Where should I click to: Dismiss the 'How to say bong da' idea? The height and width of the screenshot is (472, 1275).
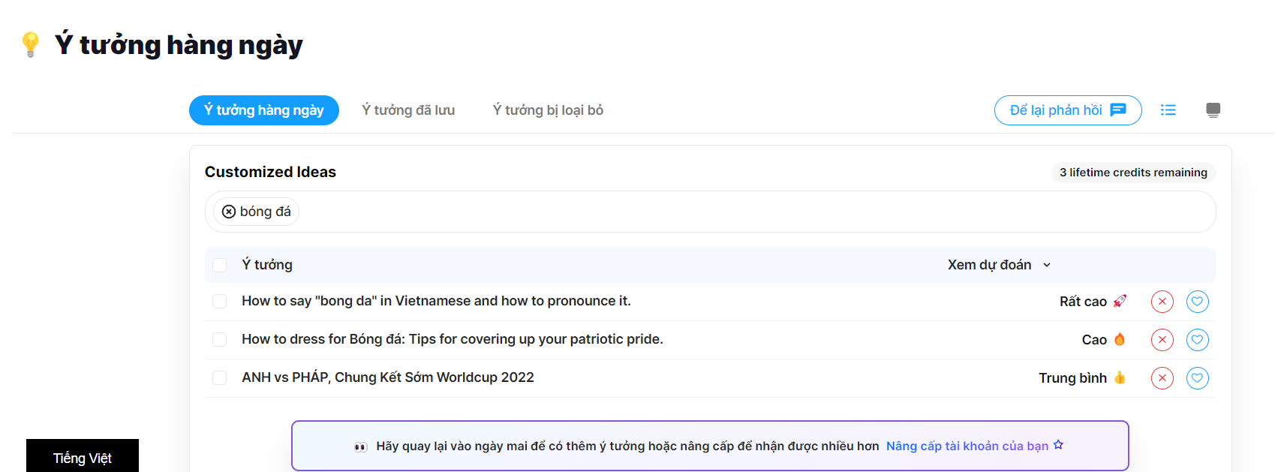click(x=1162, y=302)
